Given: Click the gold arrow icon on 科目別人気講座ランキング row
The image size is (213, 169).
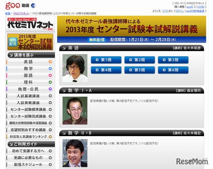Looking at the screenshot, I should 50,136.
